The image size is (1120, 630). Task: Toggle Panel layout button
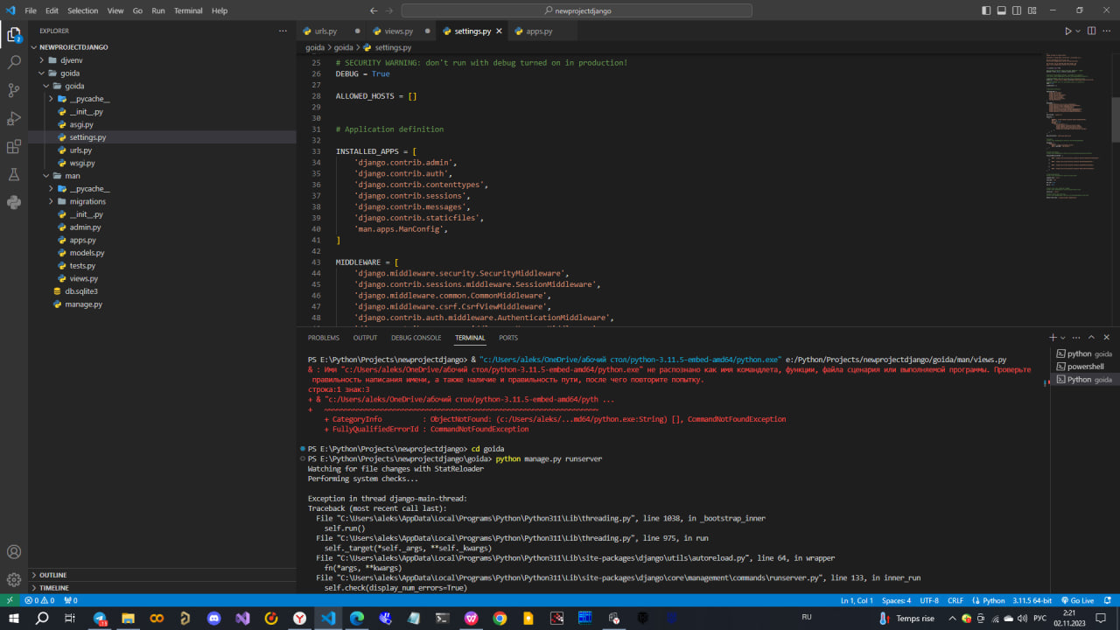(x=1004, y=10)
